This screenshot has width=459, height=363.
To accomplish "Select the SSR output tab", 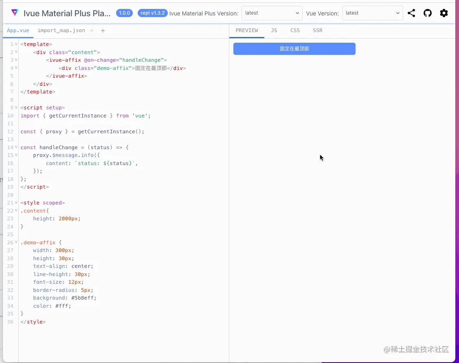I will tap(318, 30).
